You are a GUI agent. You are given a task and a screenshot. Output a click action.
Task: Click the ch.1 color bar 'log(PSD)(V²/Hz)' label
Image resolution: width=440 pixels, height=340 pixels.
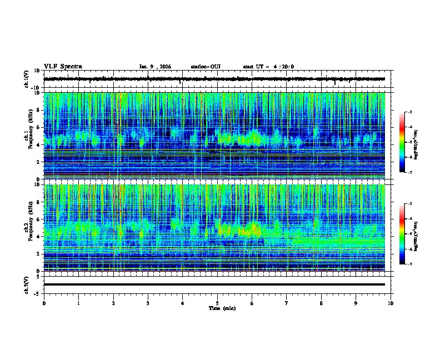coord(416,145)
